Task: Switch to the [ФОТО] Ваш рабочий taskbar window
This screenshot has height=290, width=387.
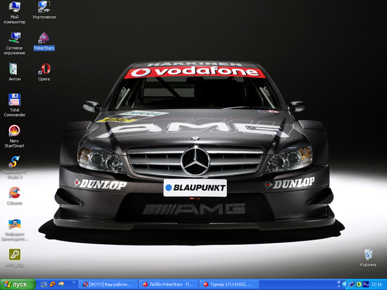Action: coord(108,284)
